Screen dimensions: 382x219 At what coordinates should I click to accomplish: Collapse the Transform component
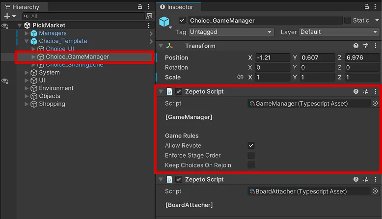point(161,46)
